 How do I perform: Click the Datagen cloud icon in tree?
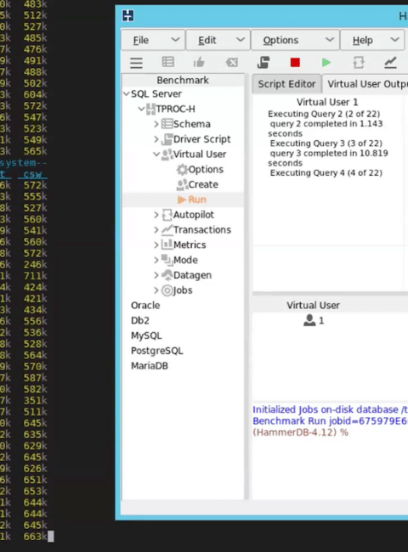click(x=167, y=275)
